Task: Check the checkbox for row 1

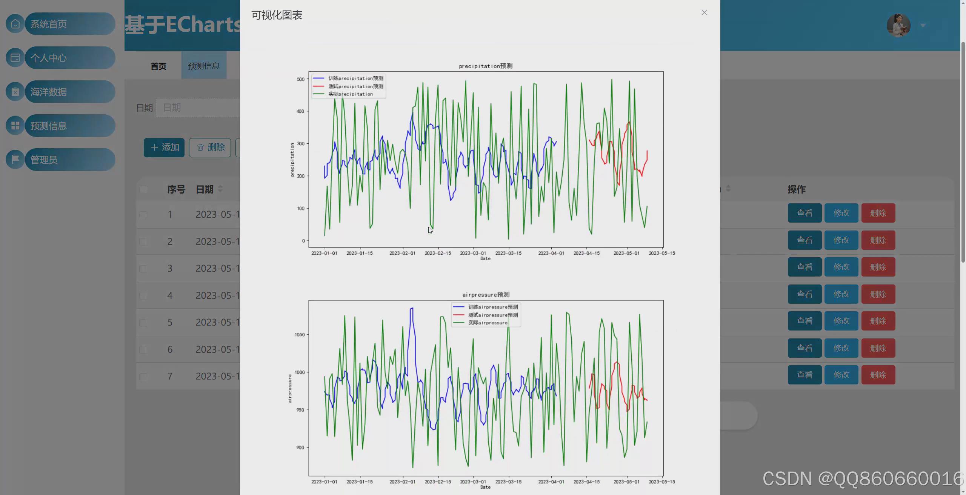Action: coord(143,215)
